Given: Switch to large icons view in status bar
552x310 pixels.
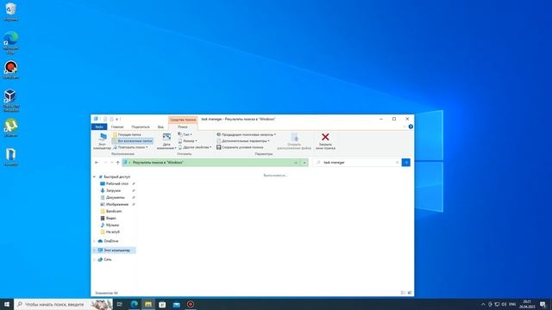Looking at the screenshot, I should point(410,293).
